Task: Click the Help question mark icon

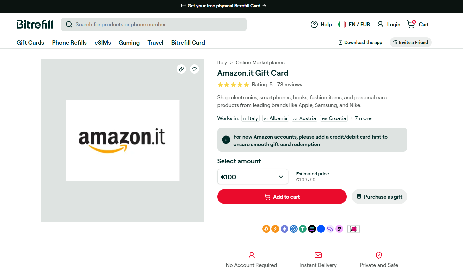Action: click(314, 24)
